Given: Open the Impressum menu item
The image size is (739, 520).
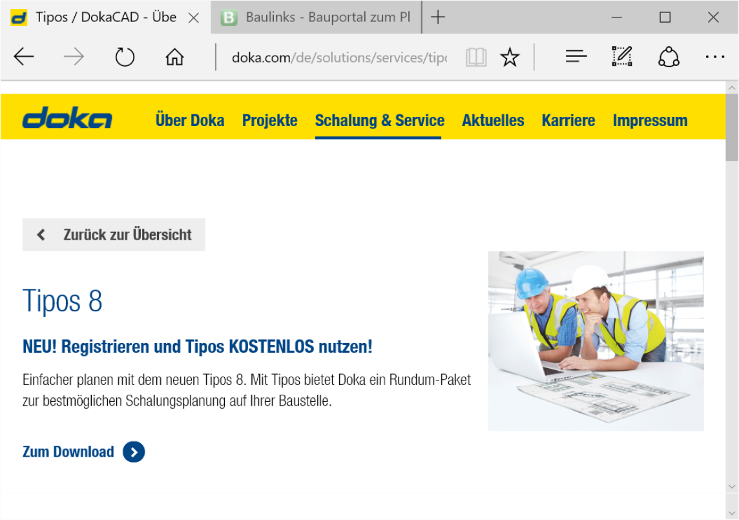Looking at the screenshot, I should tap(650, 120).
